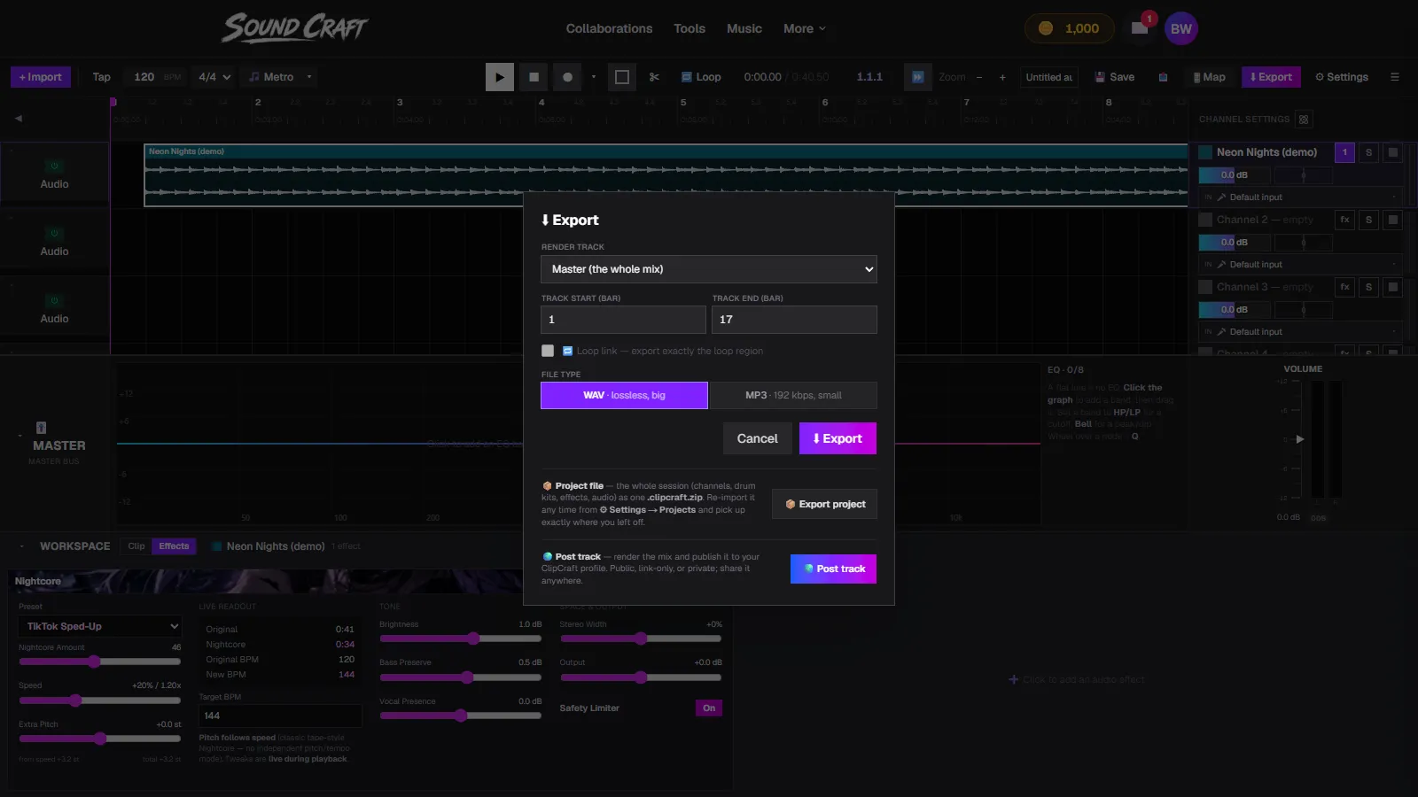Adjust the Nightcore Amount slider
1418x797 pixels.
[x=100, y=662]
